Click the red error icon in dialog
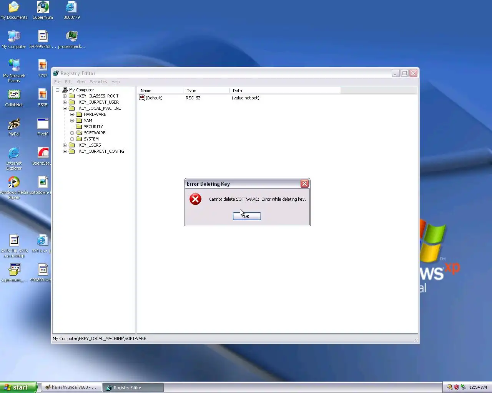Viewport: 492px width, 393px height. (195, 199)
